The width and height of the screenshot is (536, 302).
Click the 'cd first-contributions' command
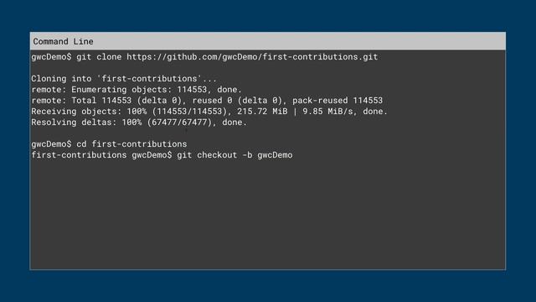click(x=131, y=143)
